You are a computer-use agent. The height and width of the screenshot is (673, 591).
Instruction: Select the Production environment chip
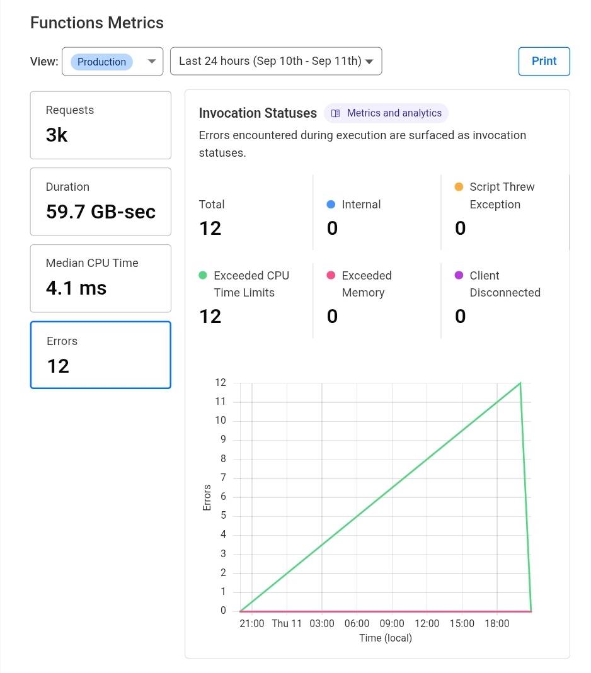coord(101,62)
